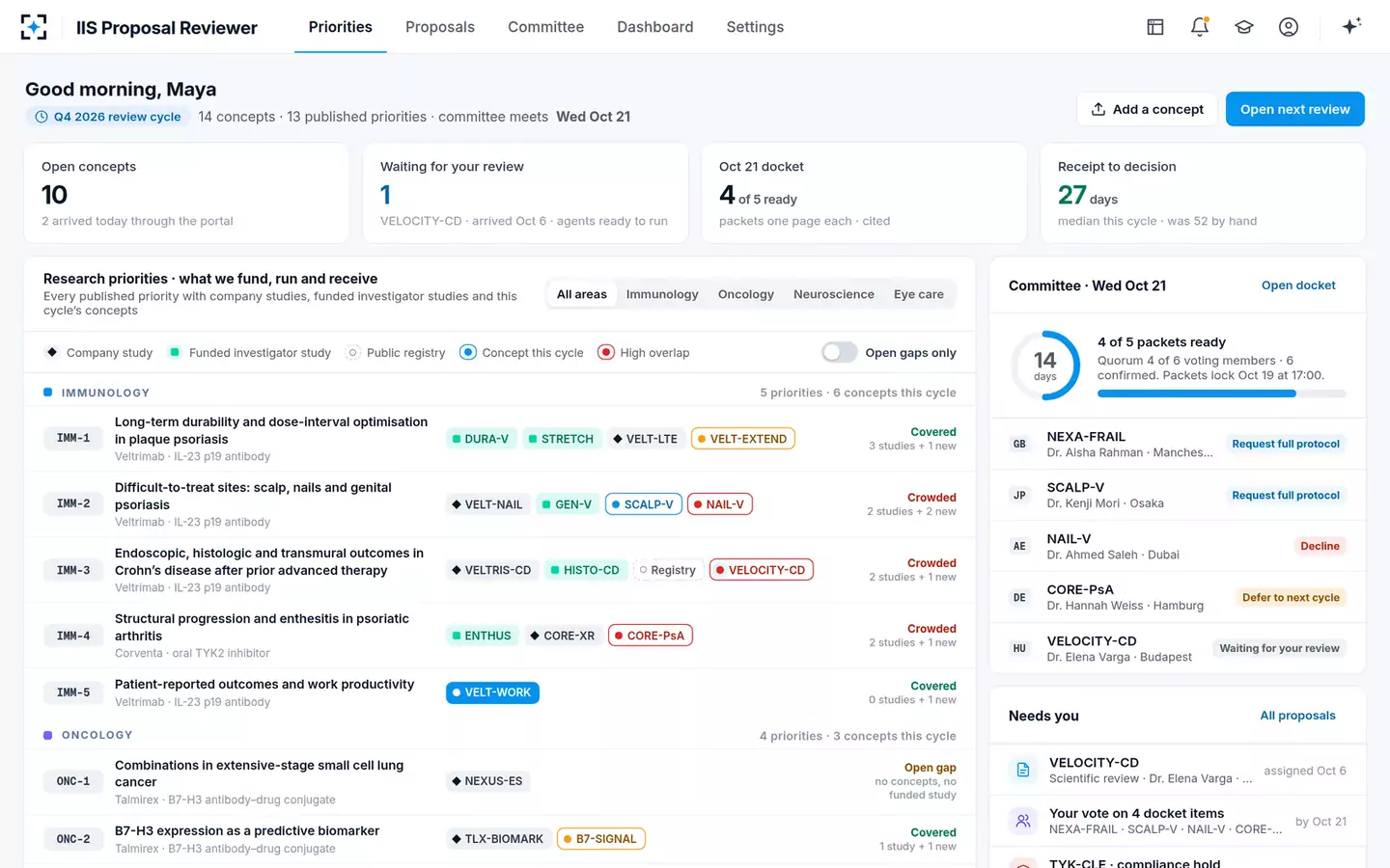
Task: Open the VELOCITY-CD concept chip in IMM-3
Action: click(x=762, y=570)
